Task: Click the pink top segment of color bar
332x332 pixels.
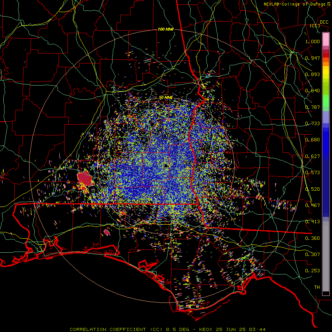Action: pyautogui.click(x=326, y=39)
